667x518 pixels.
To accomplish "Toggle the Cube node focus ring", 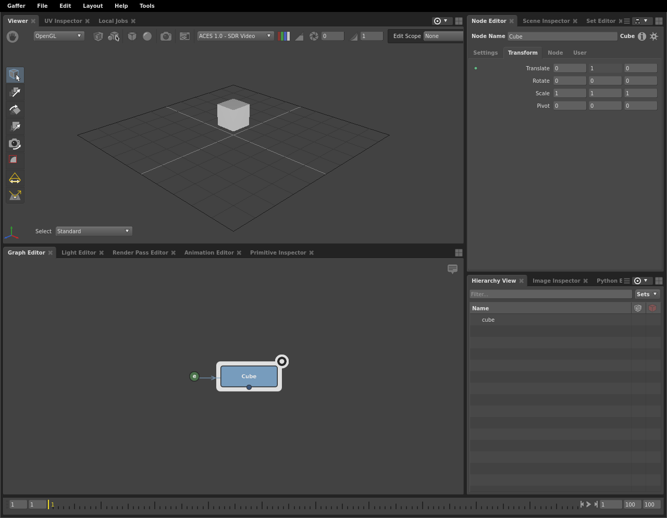I will (282, 361).
